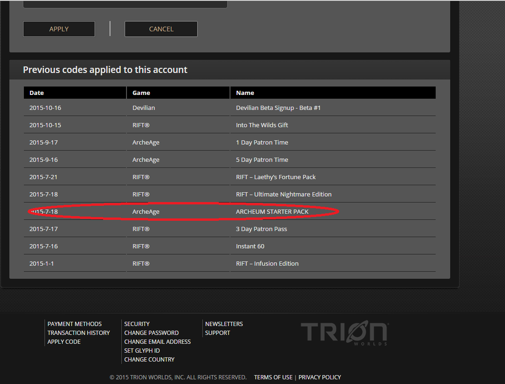Open SUPPORT footer link
The height and width of the screenshot is (384, 505).
coord(217,333)
